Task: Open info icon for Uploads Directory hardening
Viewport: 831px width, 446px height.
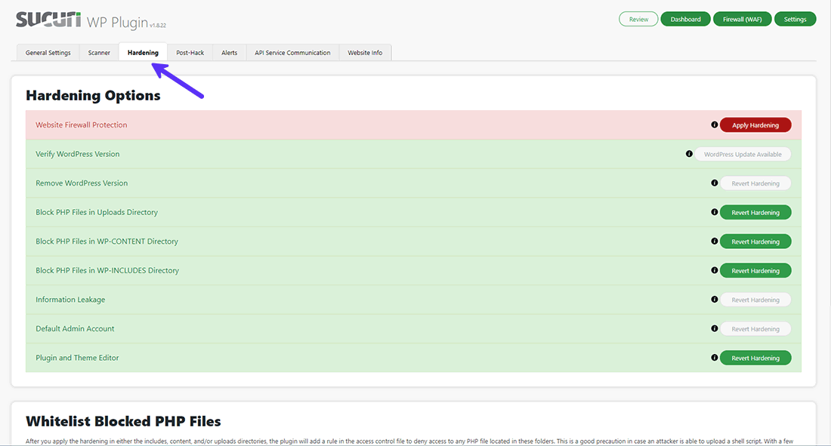Action: pyautogui.click(x=715, y=212)
